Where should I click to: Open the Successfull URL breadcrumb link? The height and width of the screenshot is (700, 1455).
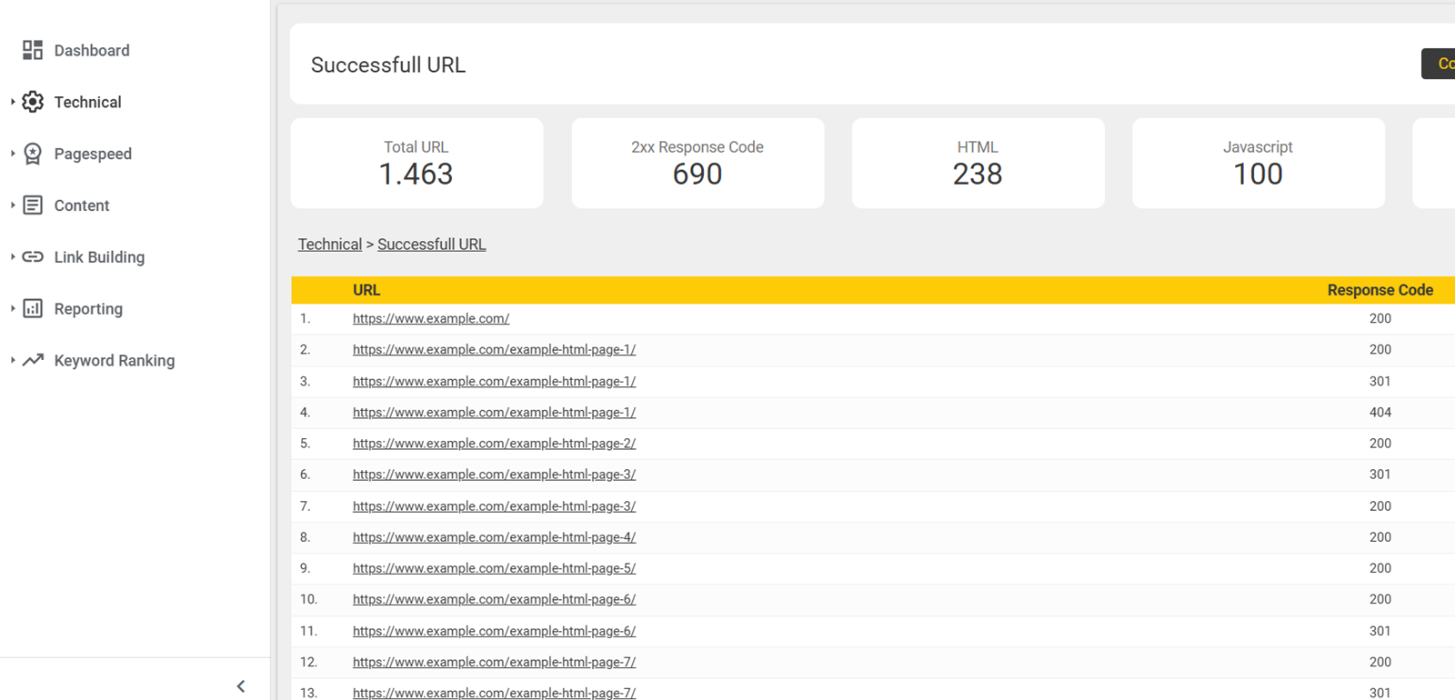[x=431, y=245]
